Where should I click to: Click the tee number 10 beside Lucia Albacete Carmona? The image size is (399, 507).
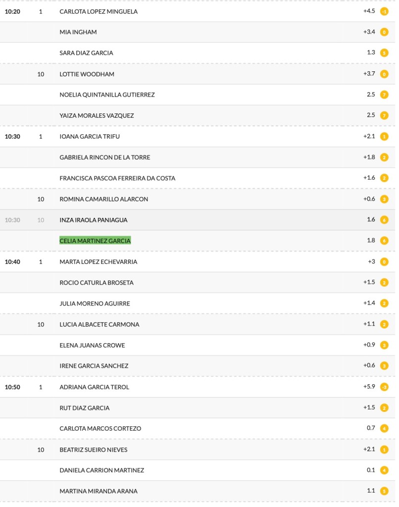tap(41, 325)
